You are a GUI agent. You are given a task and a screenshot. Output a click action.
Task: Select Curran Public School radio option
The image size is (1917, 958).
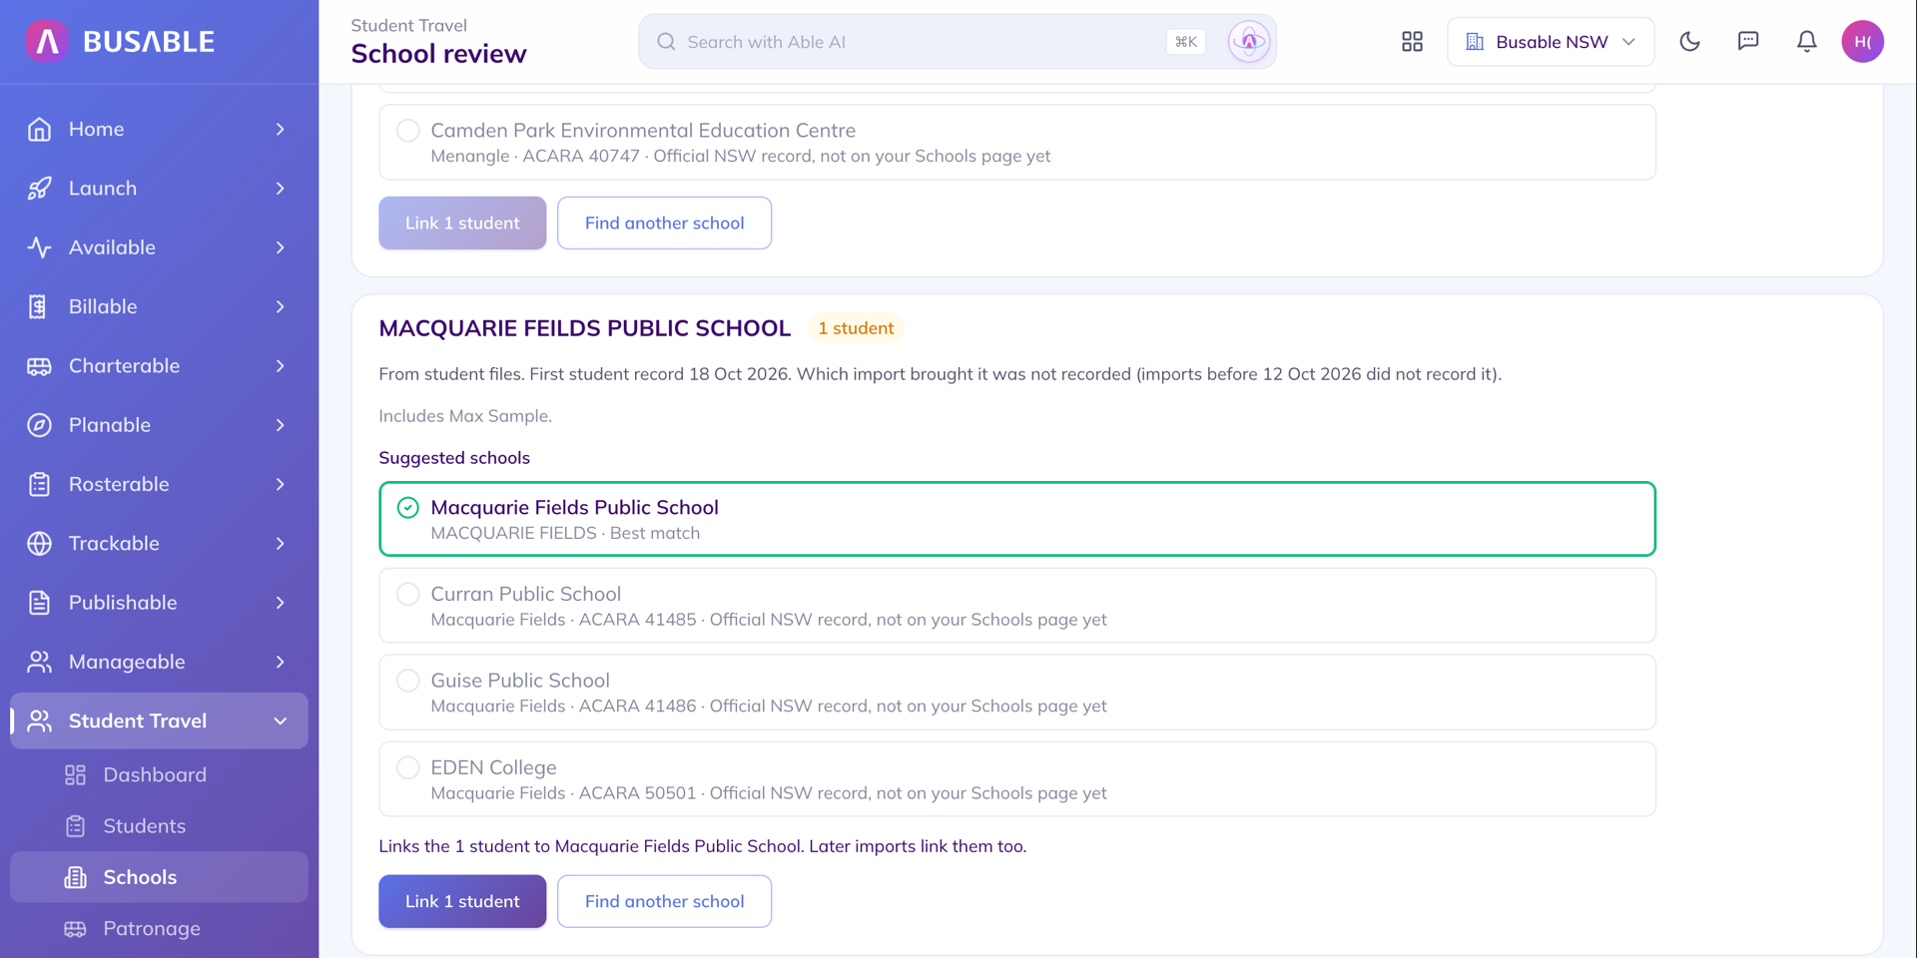tap(408, 595)
